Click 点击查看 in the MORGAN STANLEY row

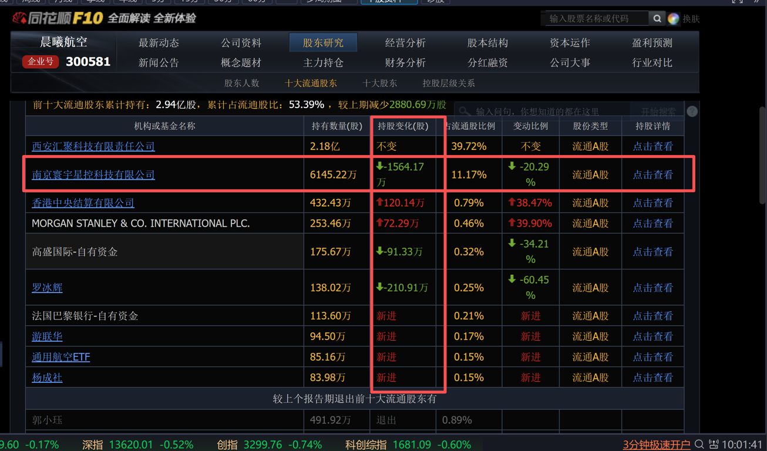coord(652,223)
